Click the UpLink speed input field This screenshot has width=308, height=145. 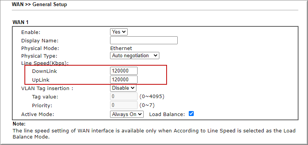pyautogui.click(x=124, y=80)
